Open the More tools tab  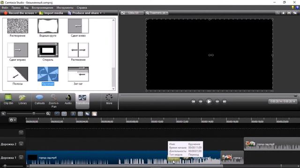tap(109, 99)
